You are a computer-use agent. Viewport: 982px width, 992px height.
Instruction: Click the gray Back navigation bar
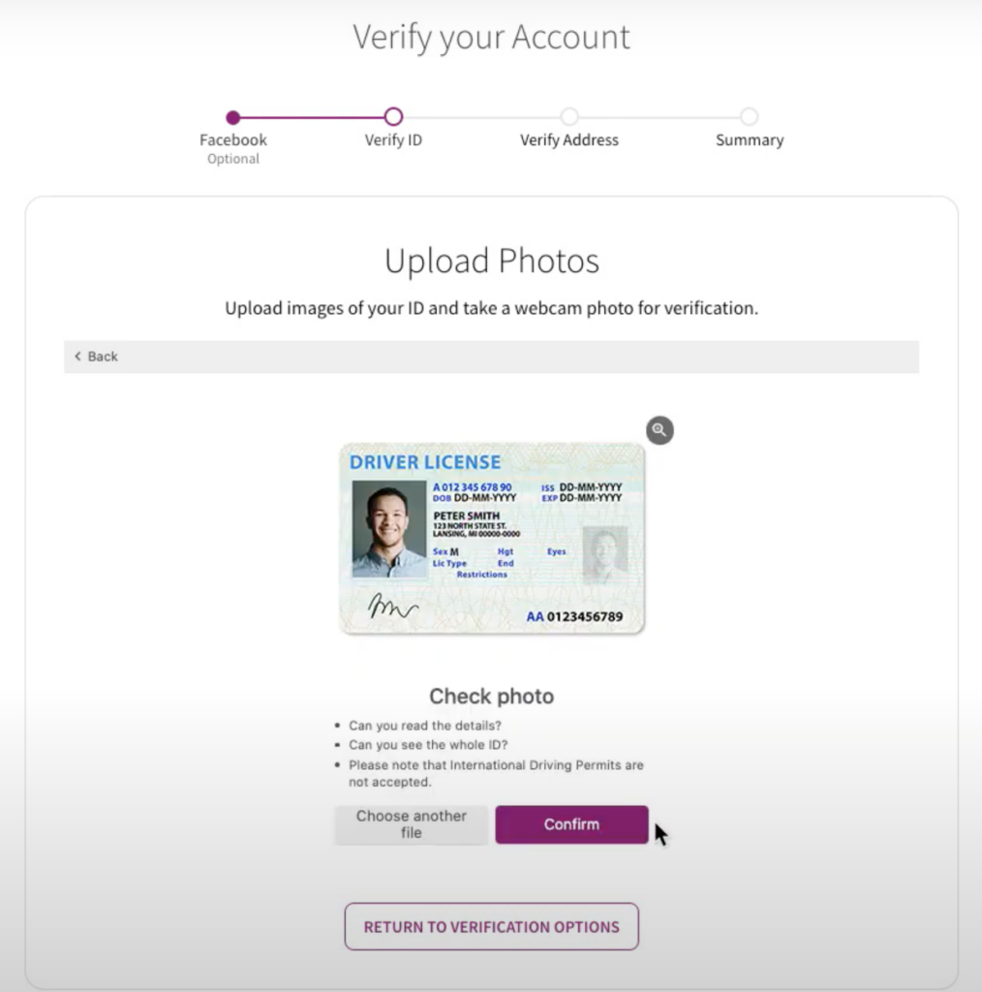point(491,356)
